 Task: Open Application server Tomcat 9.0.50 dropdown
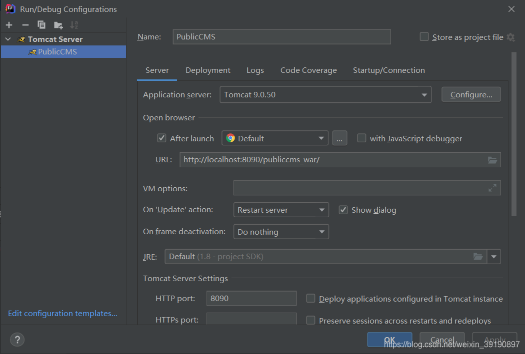[325, 94]
